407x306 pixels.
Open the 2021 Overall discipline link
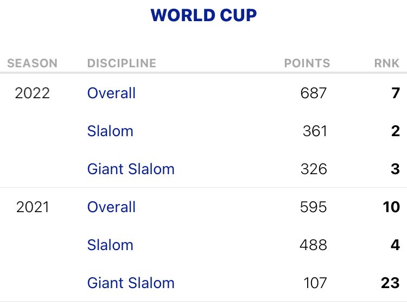pyautogui.click(x=111, y=207)
